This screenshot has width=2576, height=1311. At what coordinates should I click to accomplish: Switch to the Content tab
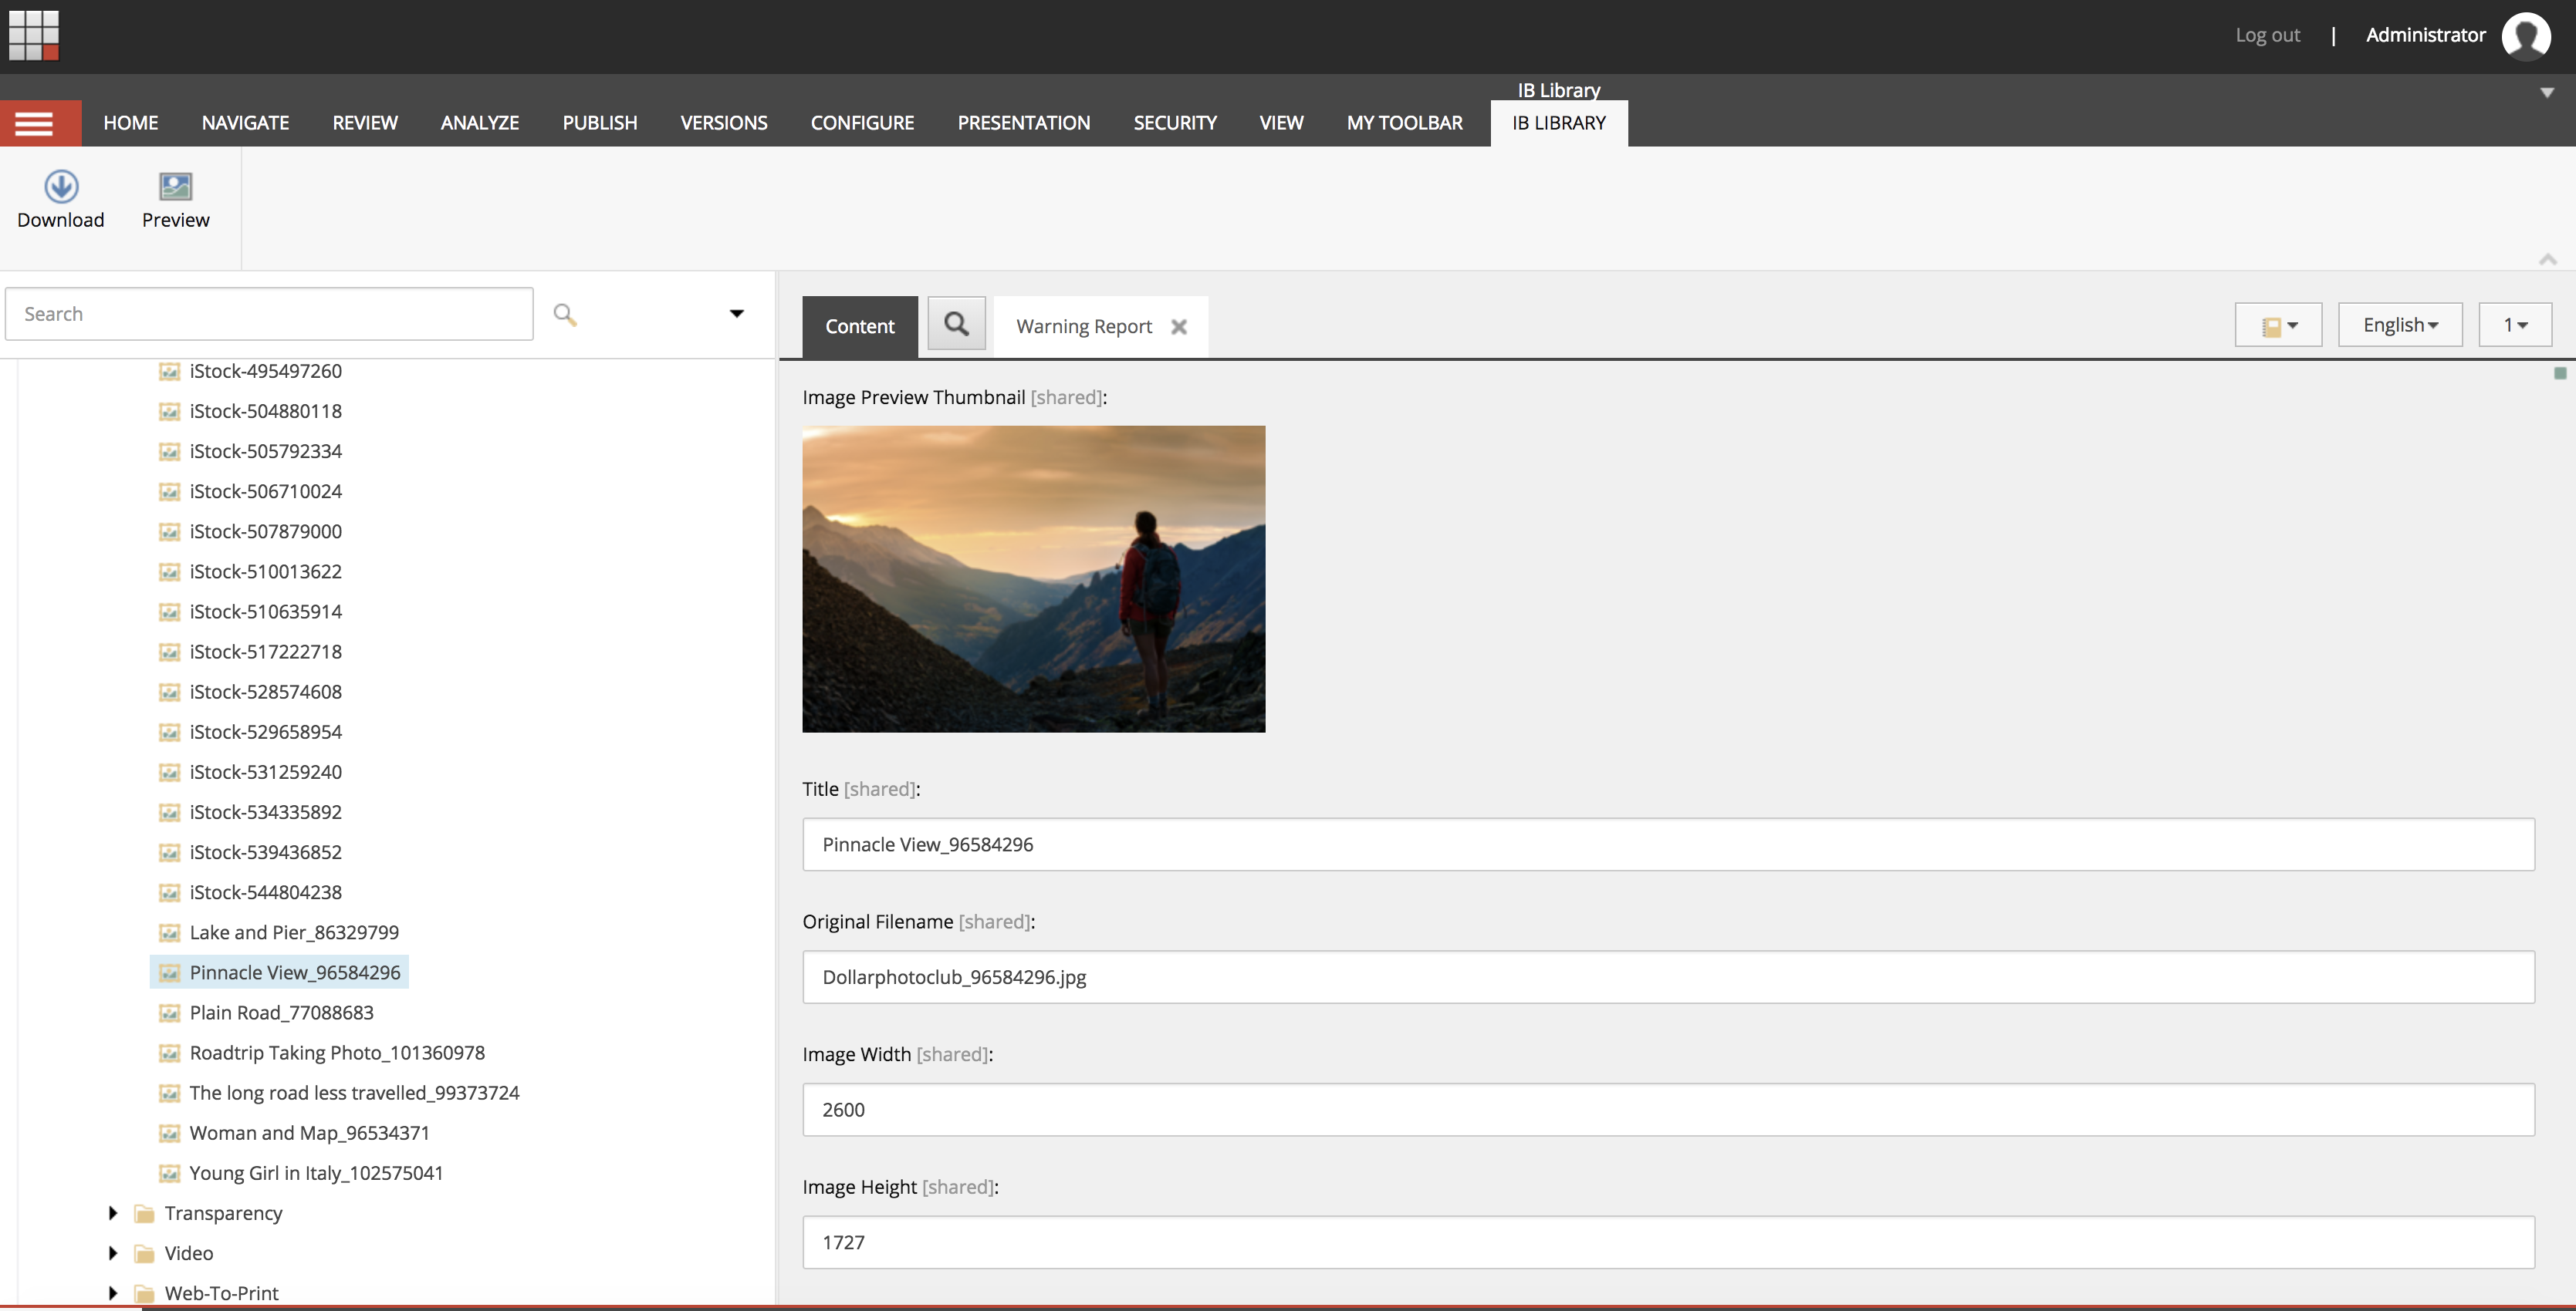860,327
